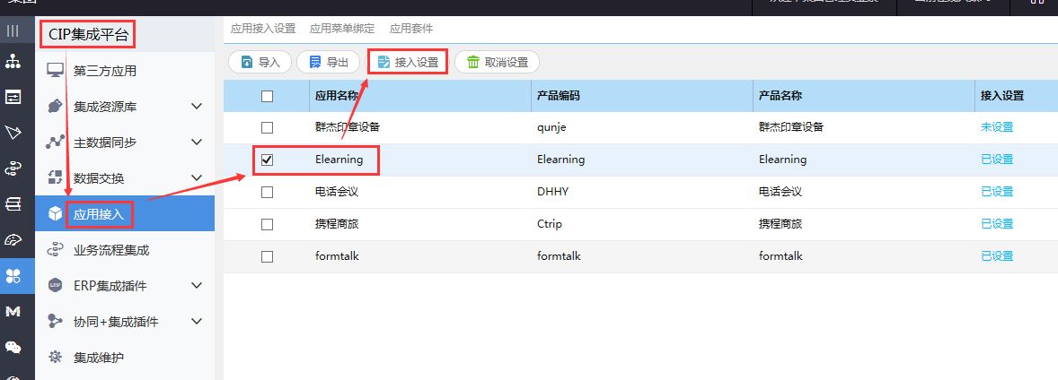
Task: Select the Ctrip product code cell
Action: 642,224
